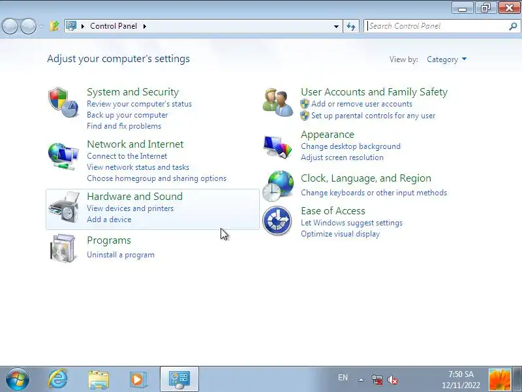Show hidden tray icons arrow
This screenshot has width=522, height=392.
point(361,380)
